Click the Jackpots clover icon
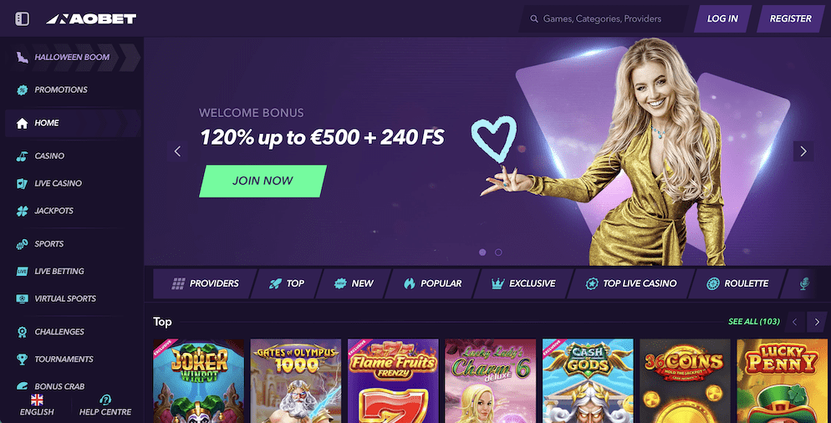Image resolution: width=831 pixels, height=423 pixels. point(22,211)
